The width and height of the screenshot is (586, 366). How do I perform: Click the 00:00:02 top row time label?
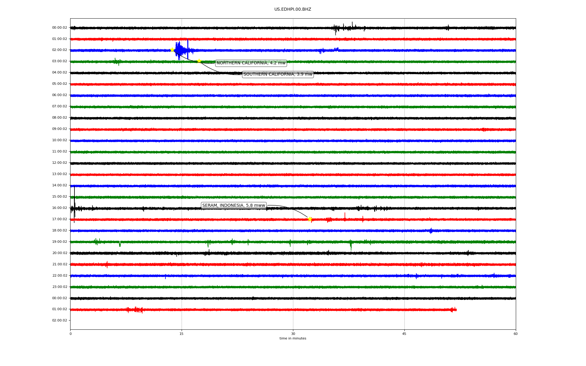coord(60,28)
